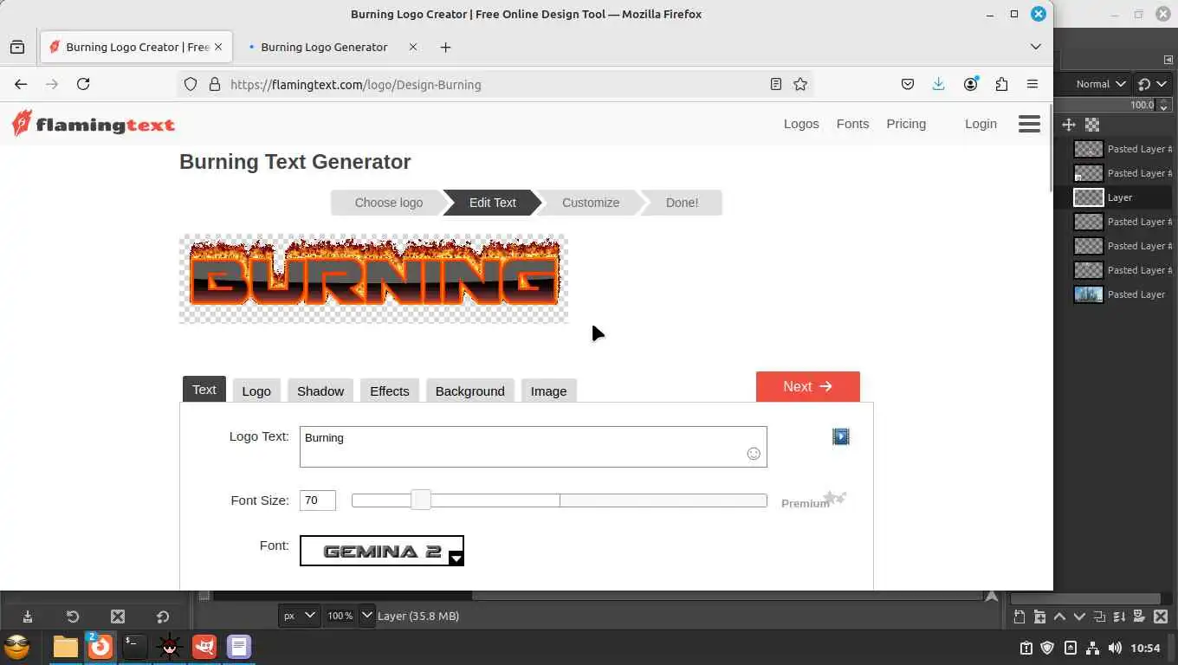Click the Firefox extensions puzzle icon

[1002, 84]
